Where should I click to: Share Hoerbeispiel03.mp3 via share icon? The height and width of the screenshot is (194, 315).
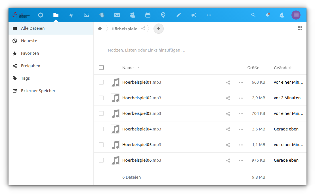coord(228,113)
